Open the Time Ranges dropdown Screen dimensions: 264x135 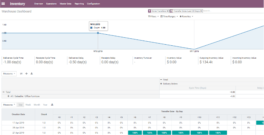[x=169, y=17]
